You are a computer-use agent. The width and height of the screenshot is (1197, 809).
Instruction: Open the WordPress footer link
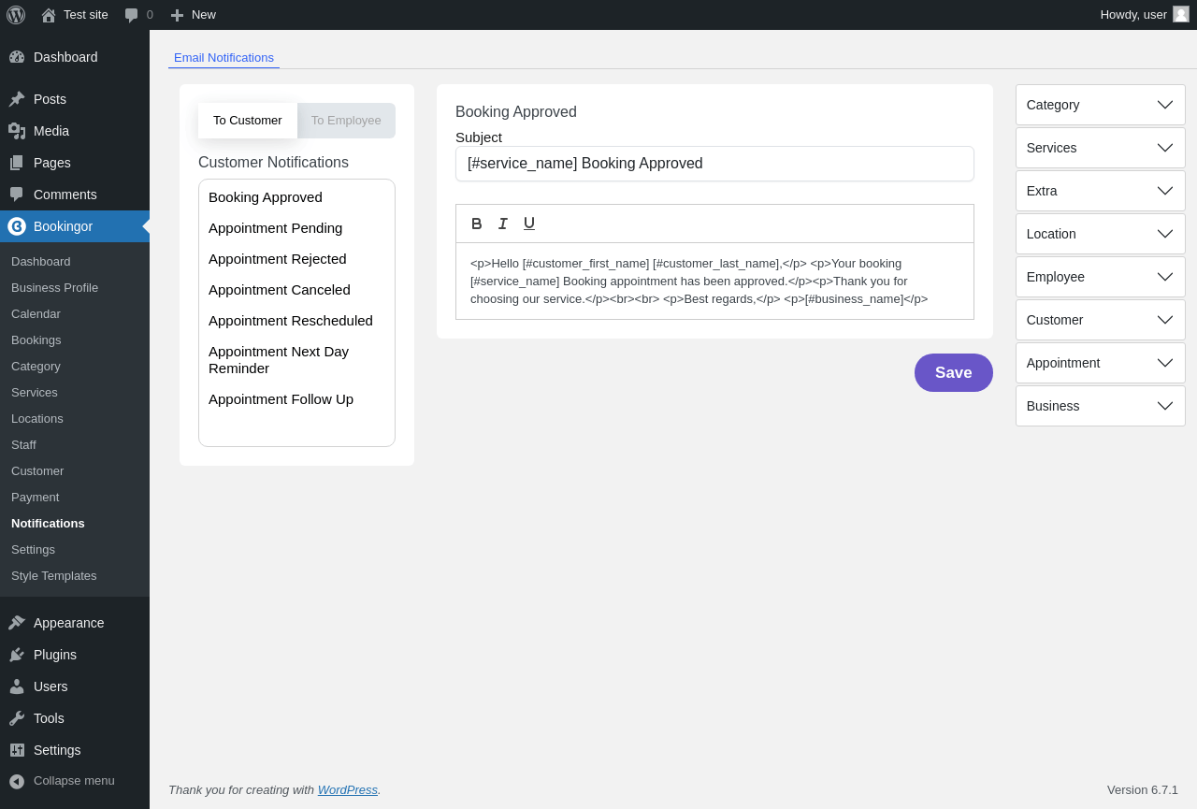click(347, 789)
